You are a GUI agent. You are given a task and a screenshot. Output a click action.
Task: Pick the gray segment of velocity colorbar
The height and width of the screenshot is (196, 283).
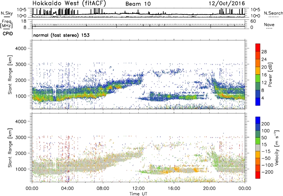(x=258, y=148)
